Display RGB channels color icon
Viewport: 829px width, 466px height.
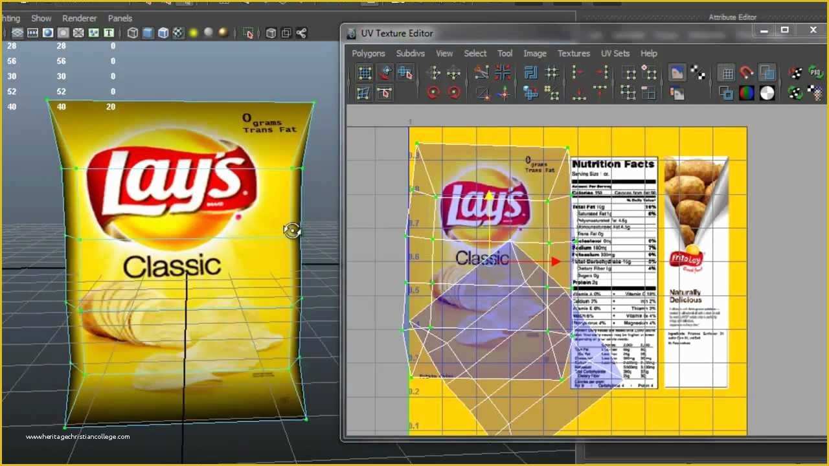pyautogui.click(x=747, y=93)
